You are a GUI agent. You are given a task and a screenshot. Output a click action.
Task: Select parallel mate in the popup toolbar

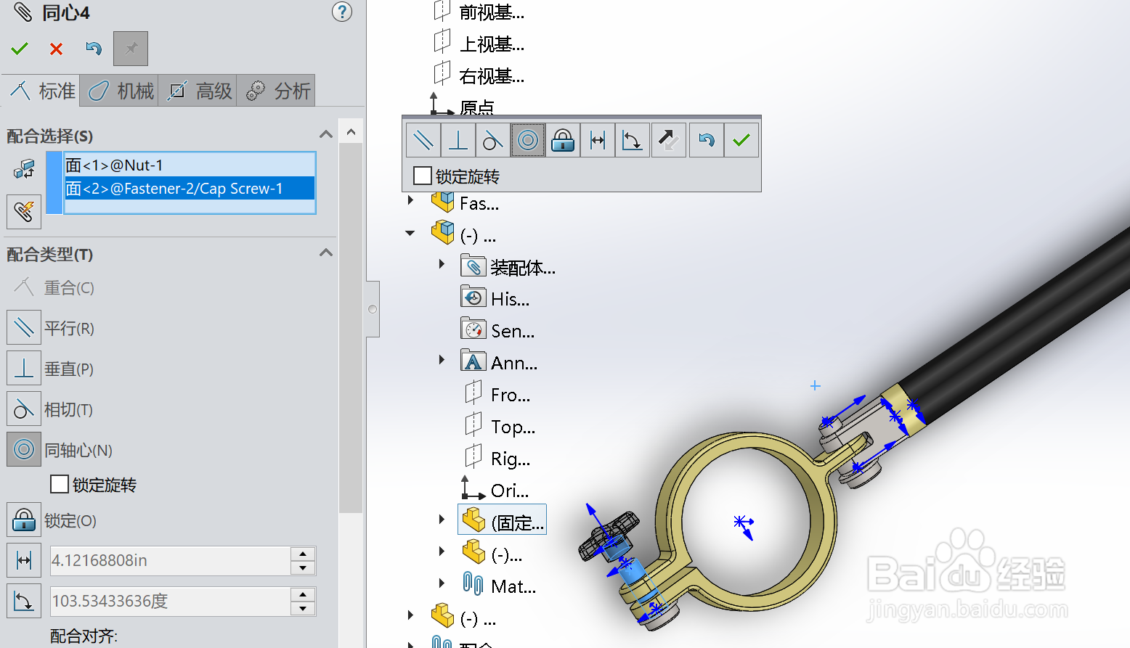click(423, 140)
